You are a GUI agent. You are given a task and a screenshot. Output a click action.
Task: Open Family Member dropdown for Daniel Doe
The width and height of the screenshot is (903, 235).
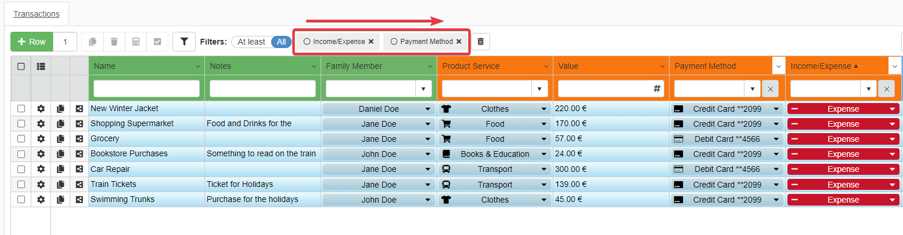[428, 109]
